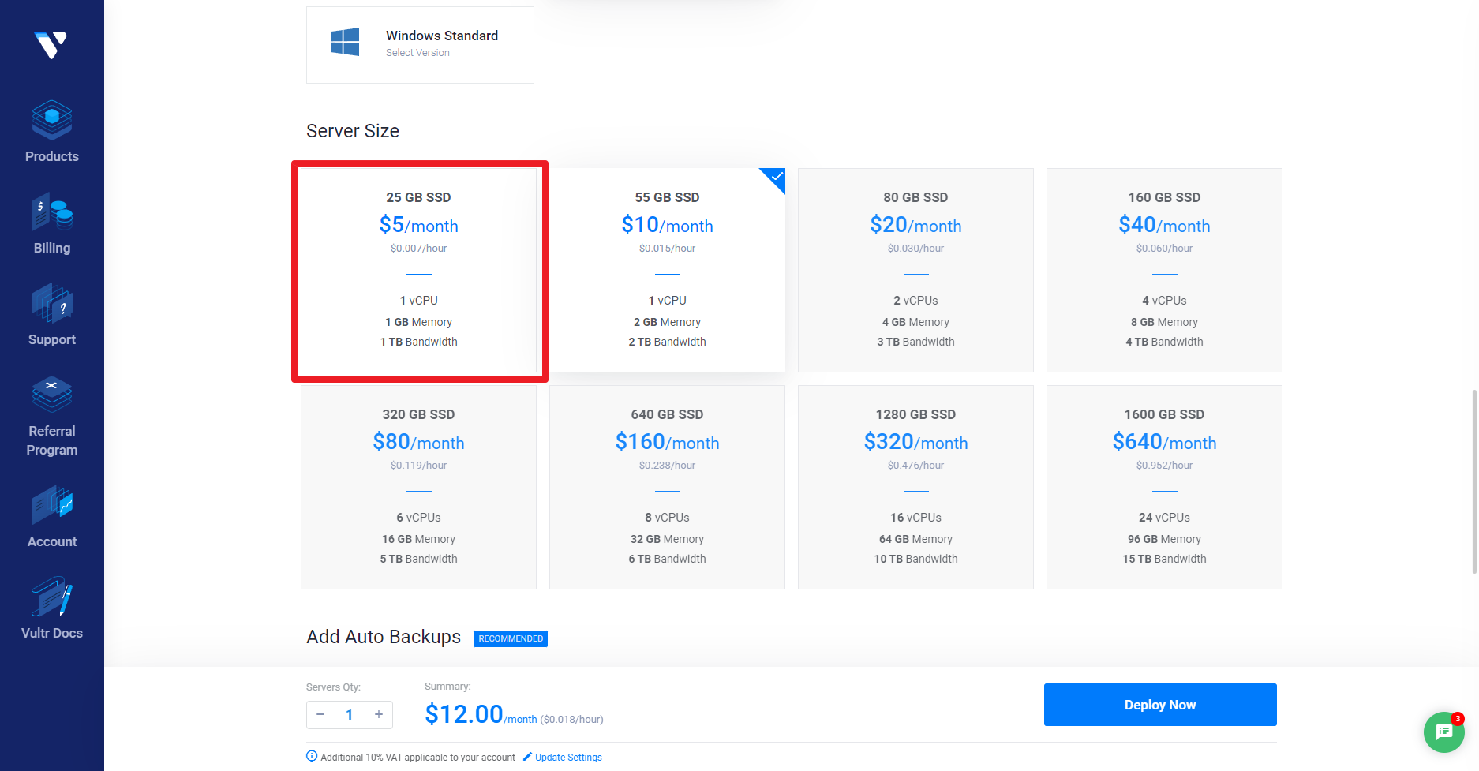
Task: Click the Referral Program label
Action: [52, 440]
